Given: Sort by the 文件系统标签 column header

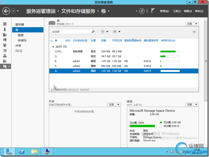Looking at the screenshot, I should 80,40.
